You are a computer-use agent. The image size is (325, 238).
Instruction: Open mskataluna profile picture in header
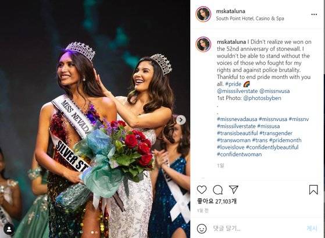click(x=203, y=14)
